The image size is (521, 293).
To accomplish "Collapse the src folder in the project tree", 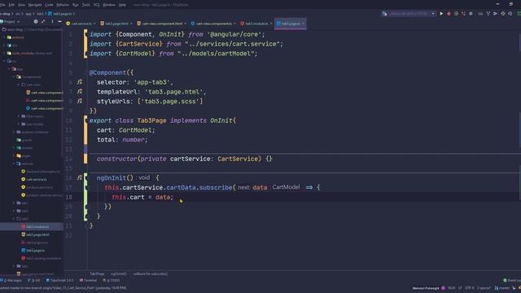I will click(4, 61).
